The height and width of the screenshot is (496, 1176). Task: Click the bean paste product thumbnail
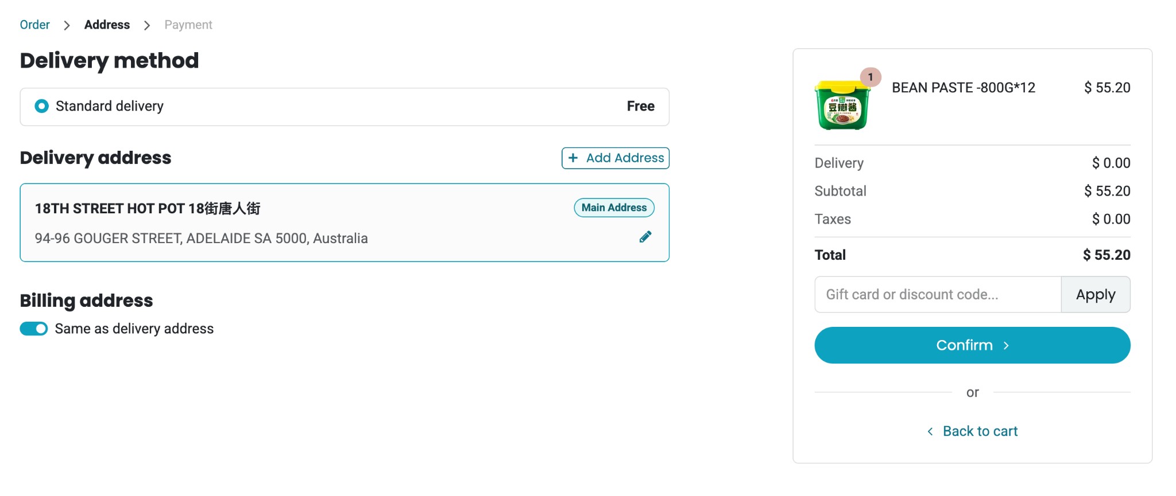pyautogui.click(x=842, y=106)
